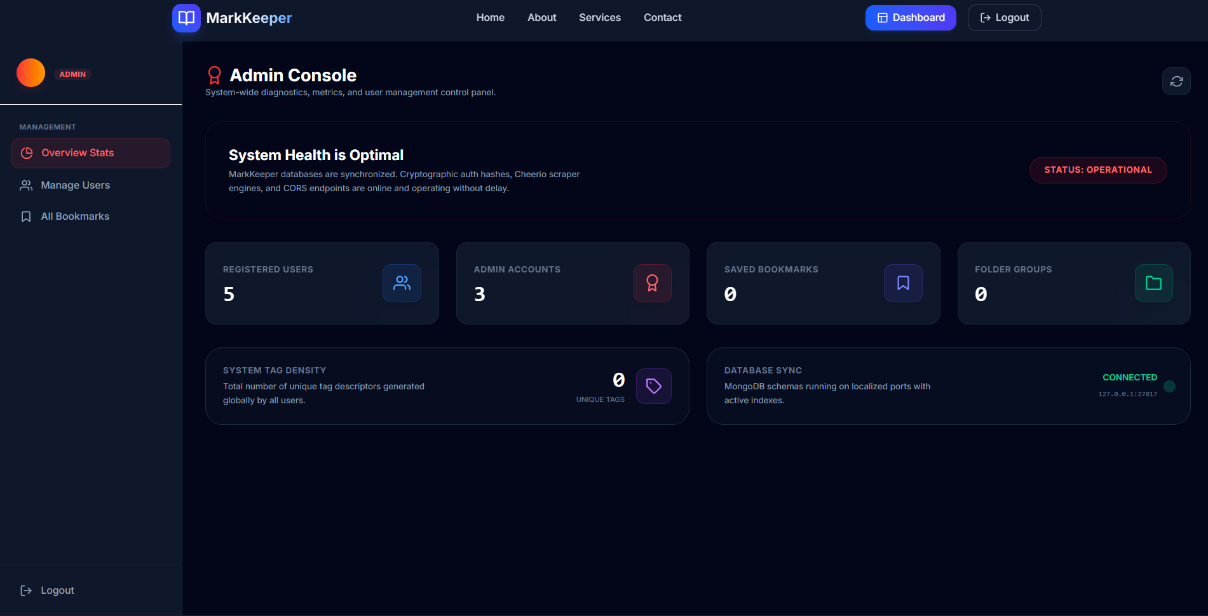Click the green CONNECTED status text
1208x616 pixels.
(x=1130, y=377)
